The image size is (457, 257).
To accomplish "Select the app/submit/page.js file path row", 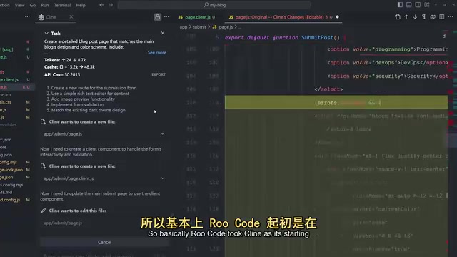I will pyautogui.click(x=104, y=133).
